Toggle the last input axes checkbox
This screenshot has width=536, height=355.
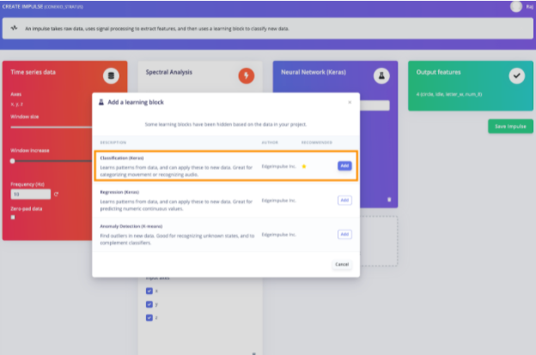coord(149,317)
